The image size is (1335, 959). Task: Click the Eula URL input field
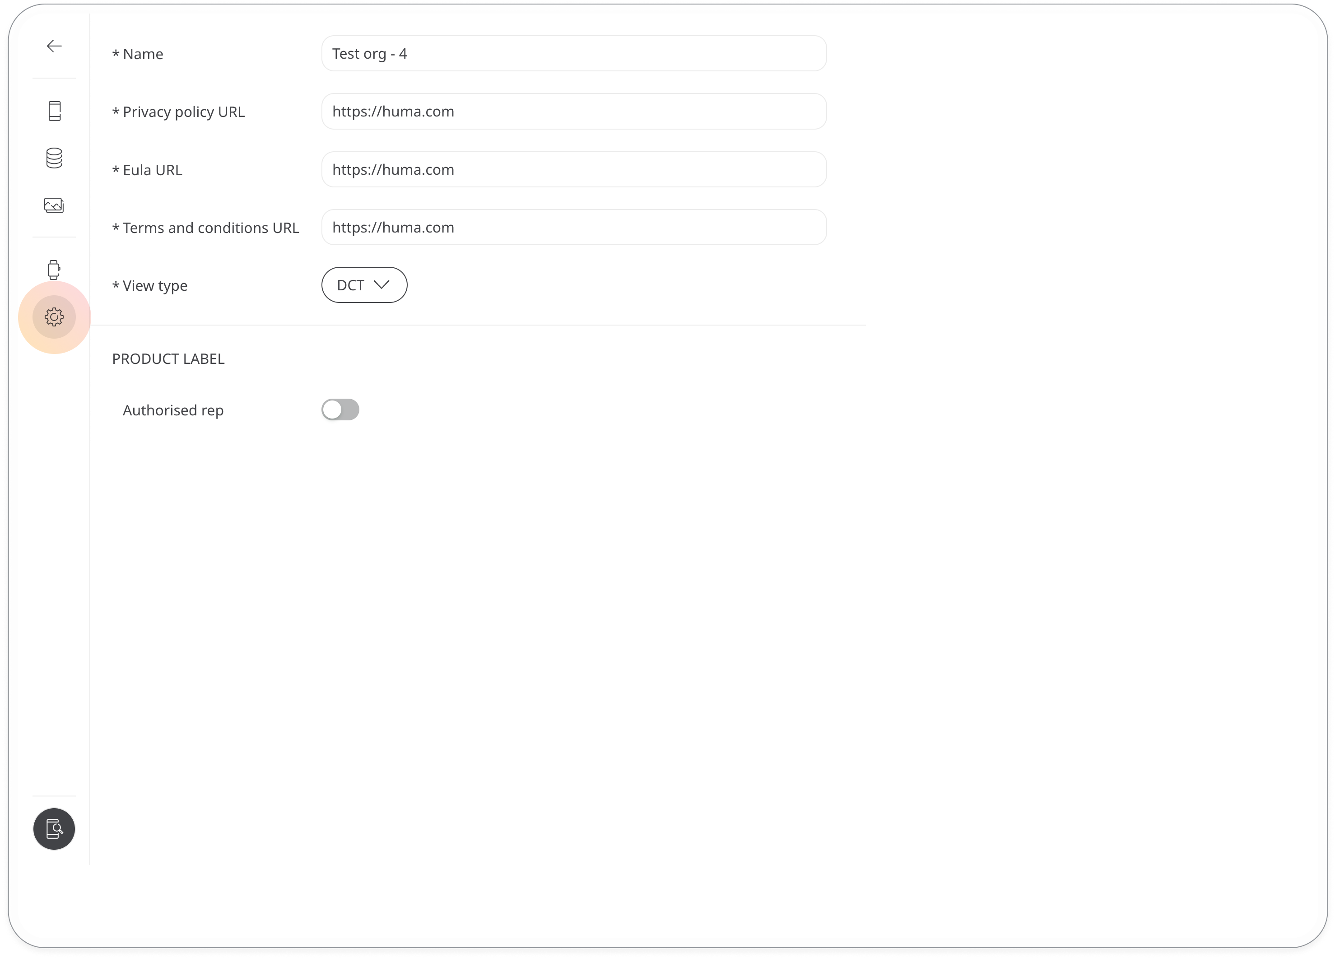tap(573, 169)
